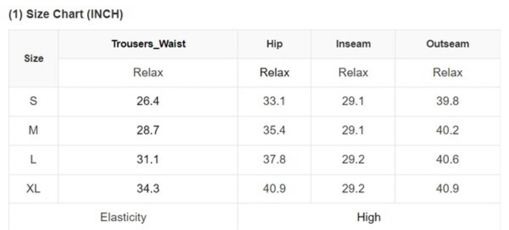The width and height of the screenshot is (509, 230).
Task: Click the Inseam column header
Action: click(x=353, y=44)
